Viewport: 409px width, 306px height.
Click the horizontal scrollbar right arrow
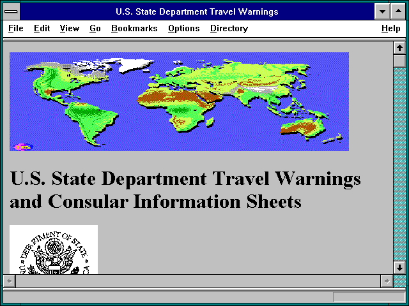click(x=387, y=281)
